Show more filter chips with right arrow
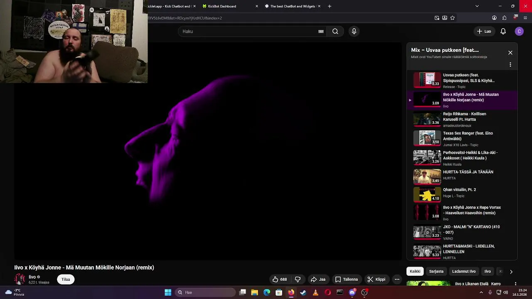This screenshot has height=299, width=532. [511, 272]
